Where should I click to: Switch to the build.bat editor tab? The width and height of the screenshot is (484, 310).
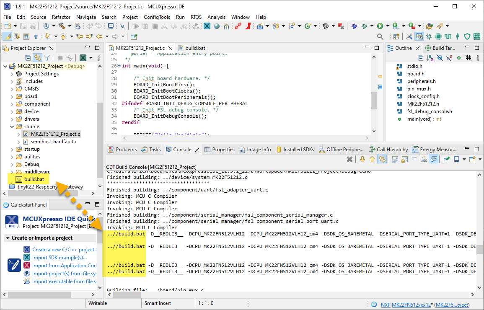192,48
